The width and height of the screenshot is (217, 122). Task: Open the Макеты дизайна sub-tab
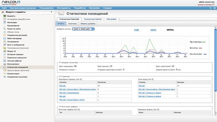click(88, 24)
